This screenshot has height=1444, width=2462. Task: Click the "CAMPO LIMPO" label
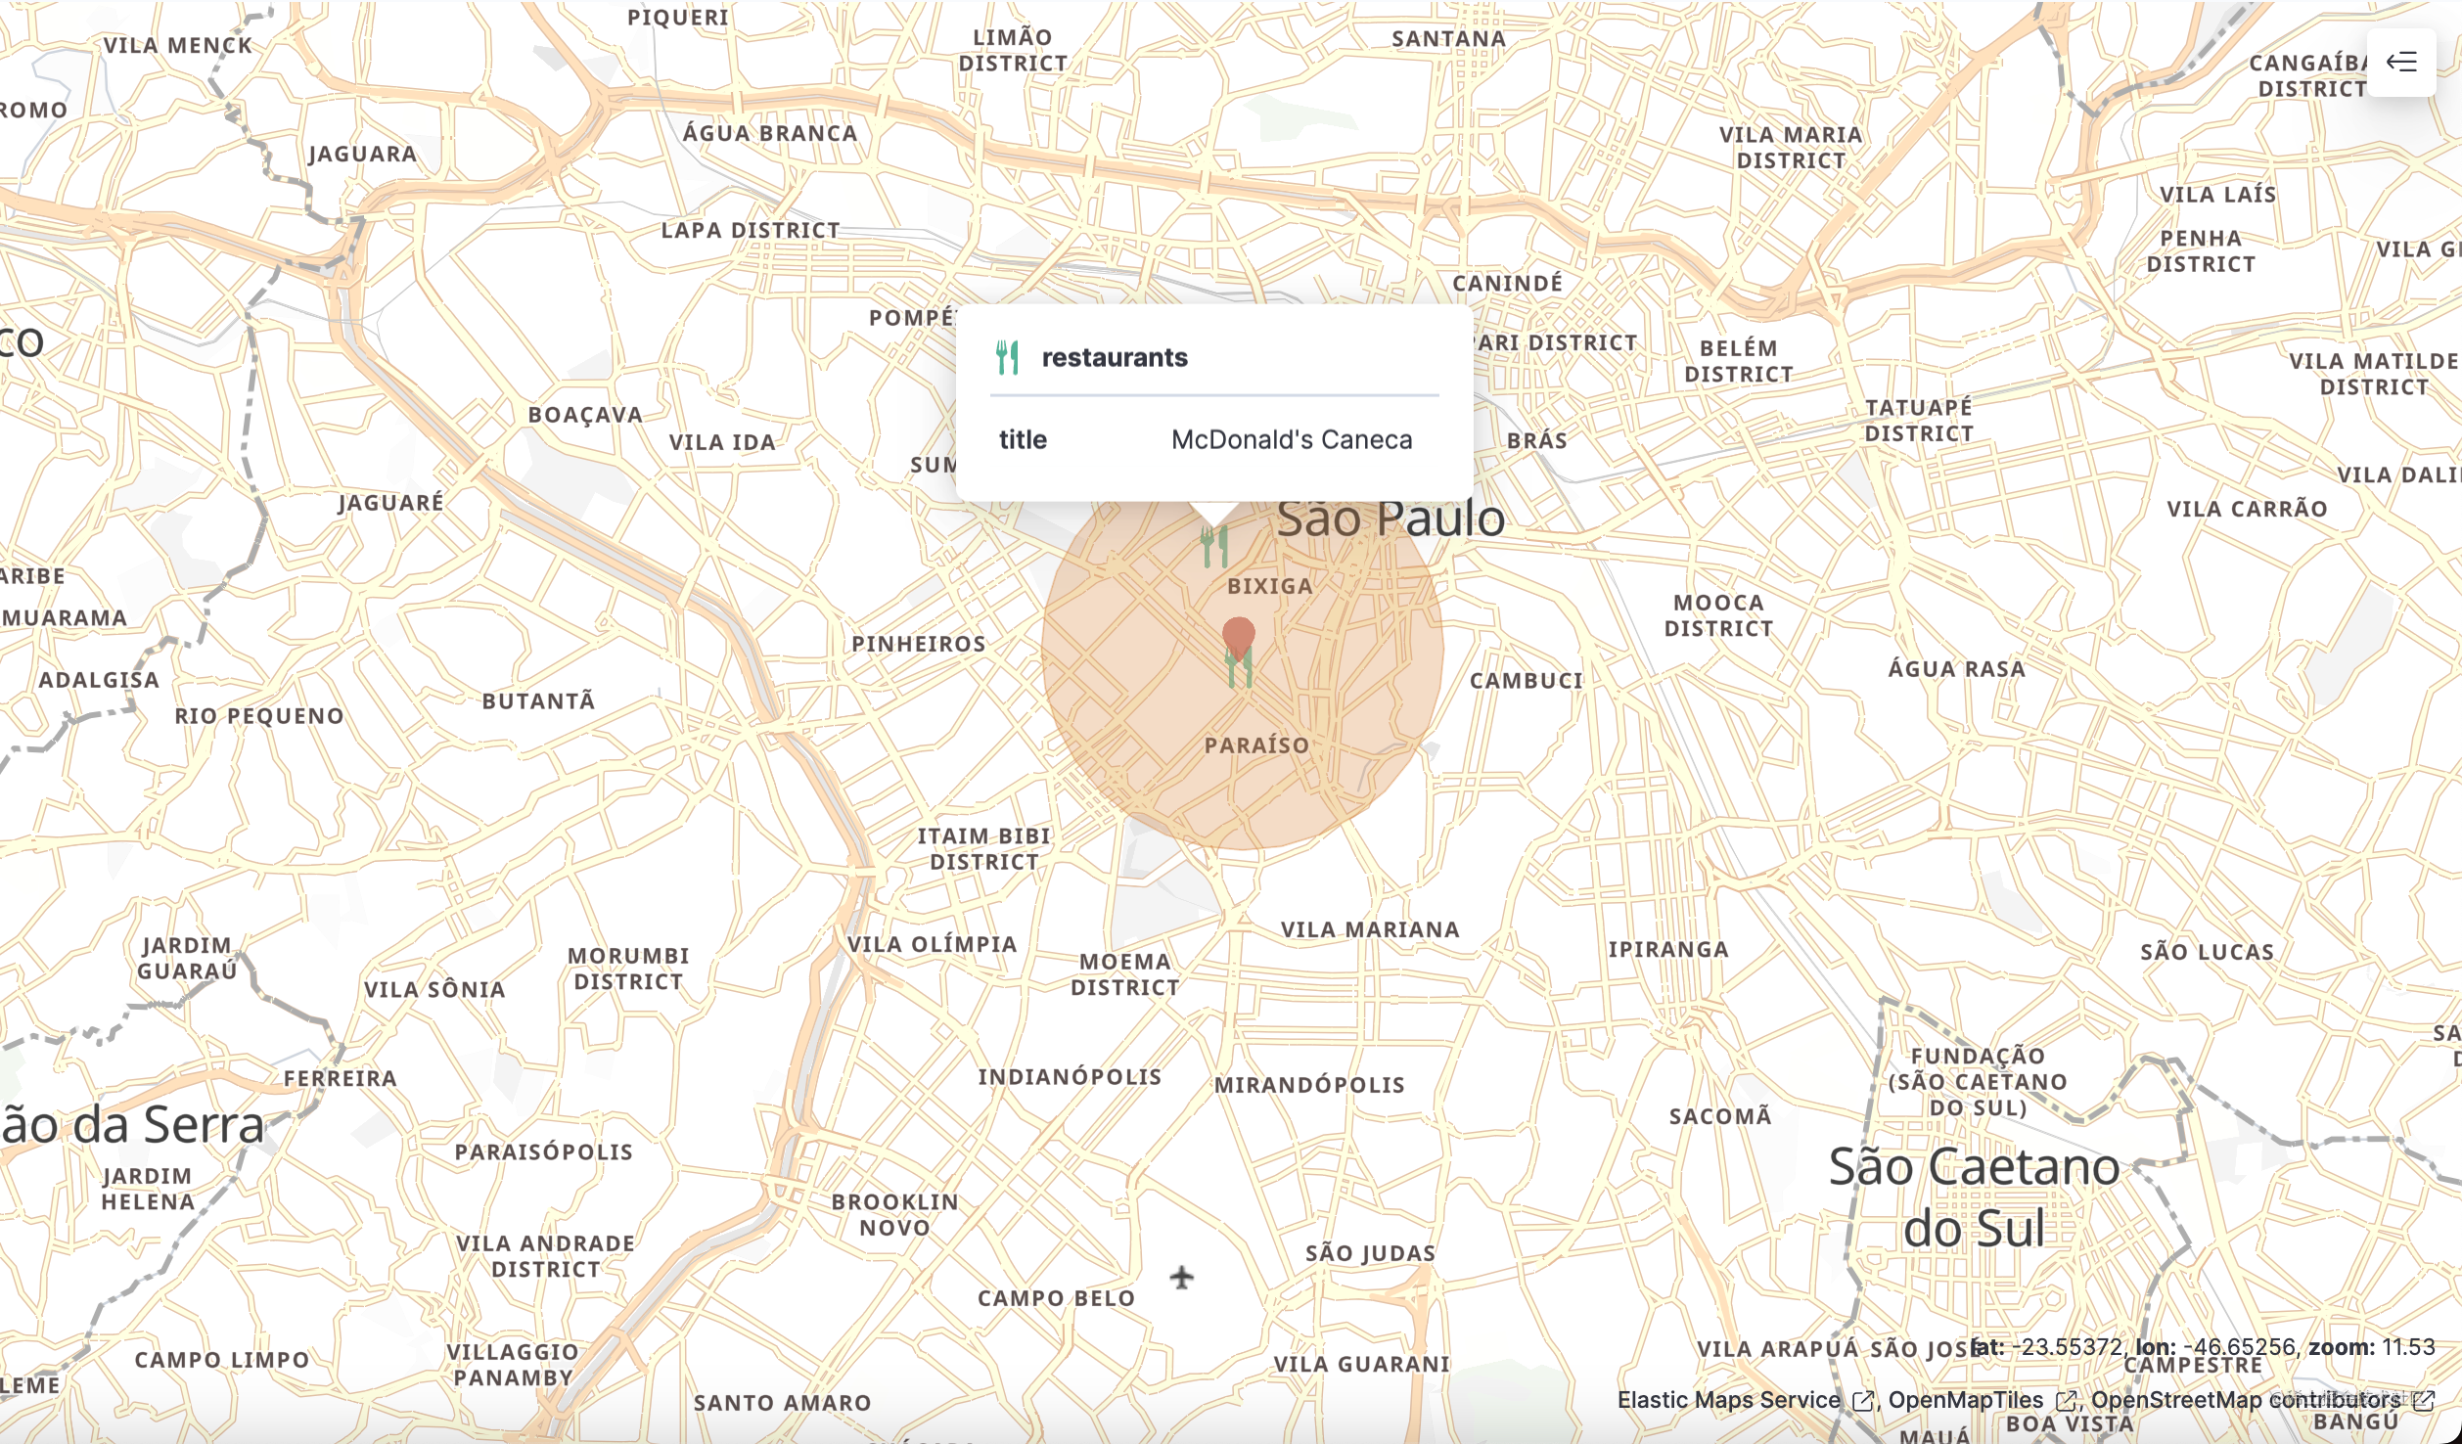(x=222, y=1360)
